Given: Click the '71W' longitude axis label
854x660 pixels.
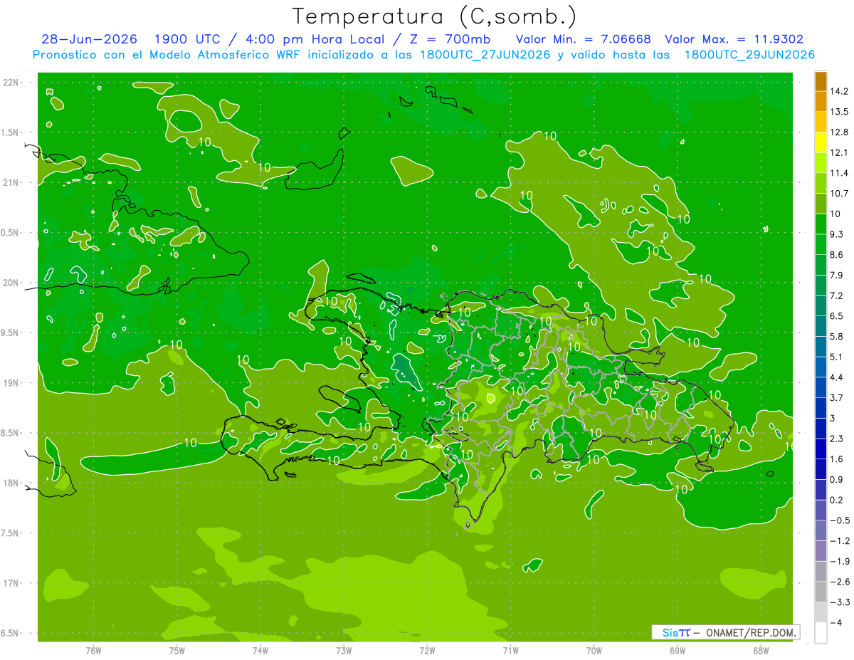Looking at the screenshot, I should pos(510,651).
